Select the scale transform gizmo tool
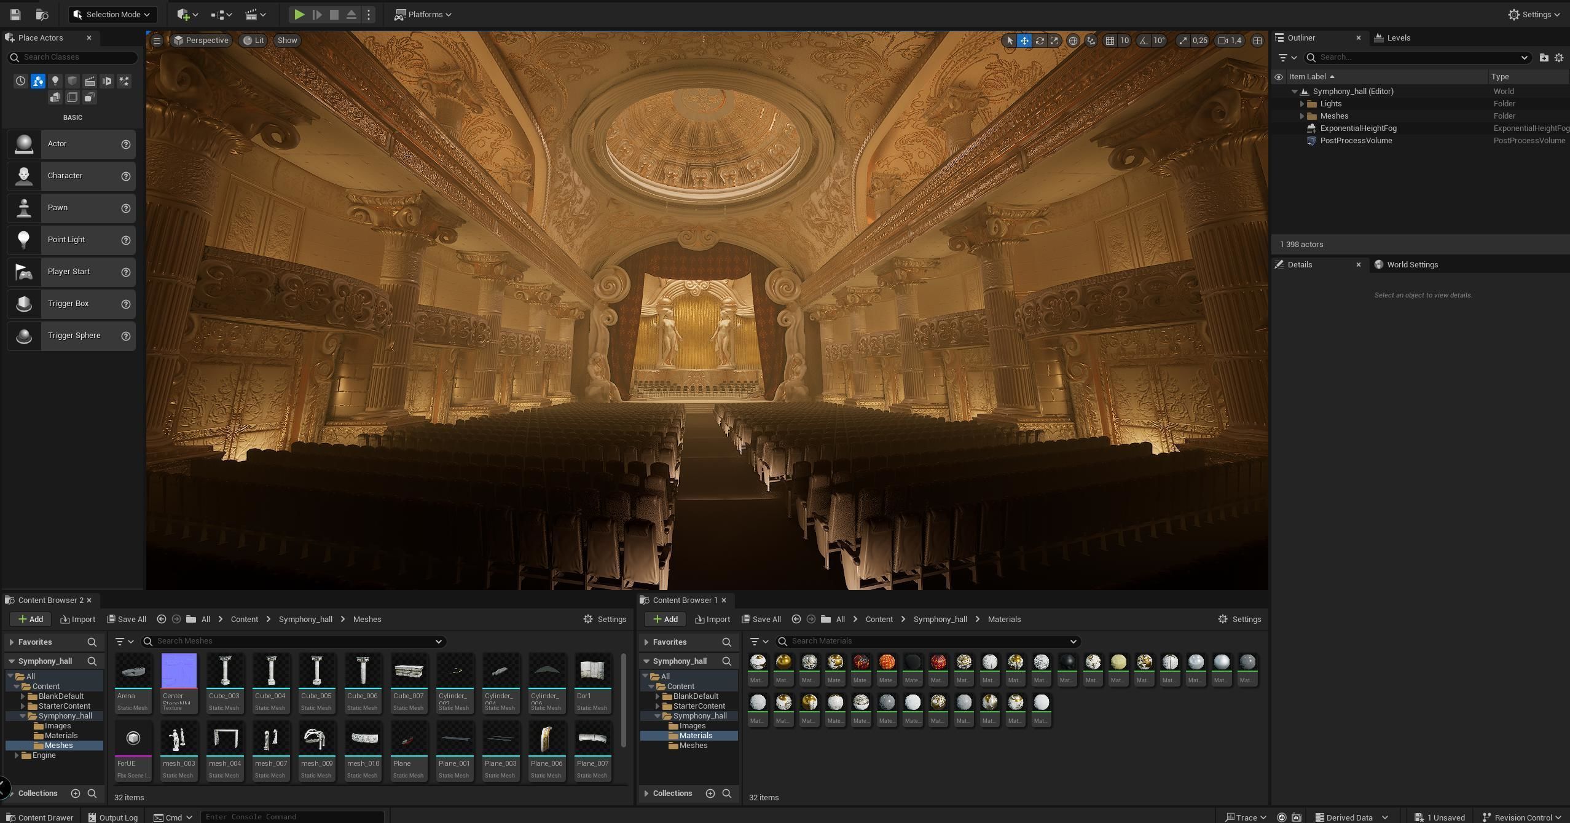This screenshot has width=1570, height=823. point(1054,41)
